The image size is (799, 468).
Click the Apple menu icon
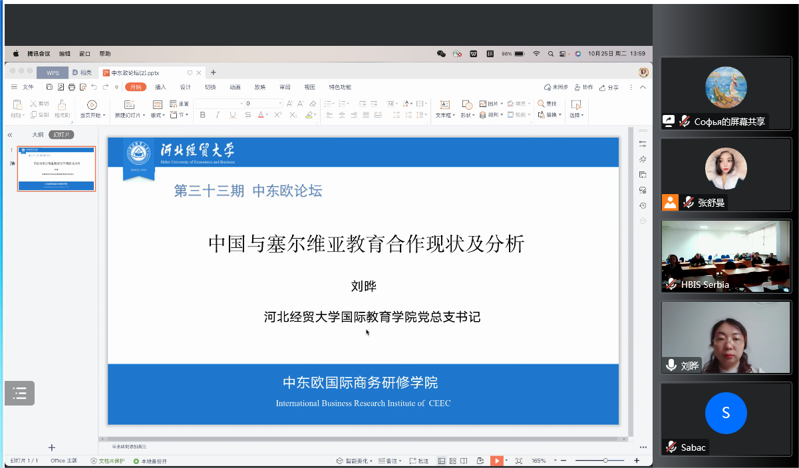[x=16, y=54]
